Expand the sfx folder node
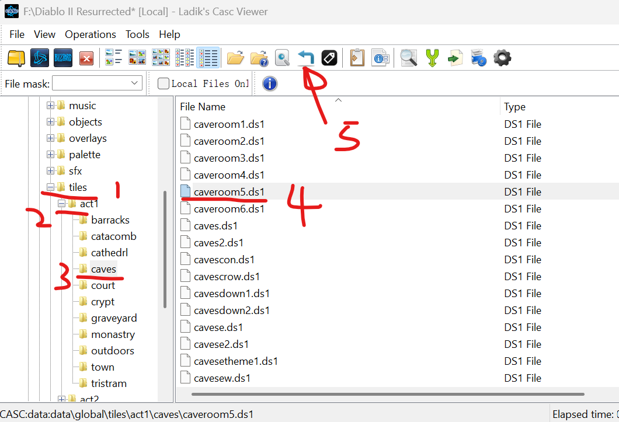Screen dimensions: 619x422 [x=50, y=171]
